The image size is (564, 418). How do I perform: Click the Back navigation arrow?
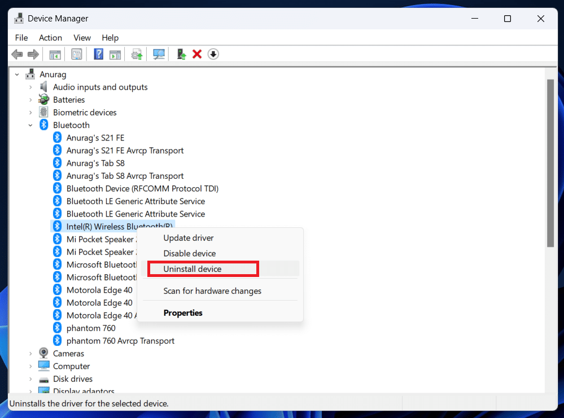(17, 54)
